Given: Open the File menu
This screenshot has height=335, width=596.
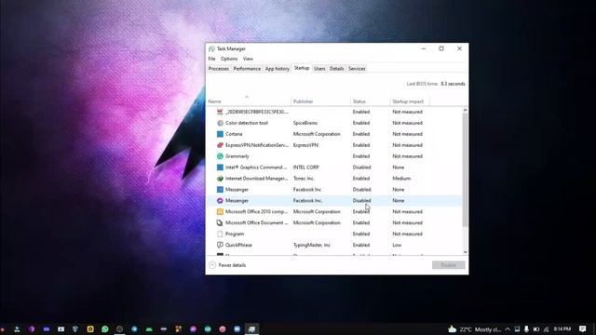Looking at the screenshot, I should coord(211,59).
